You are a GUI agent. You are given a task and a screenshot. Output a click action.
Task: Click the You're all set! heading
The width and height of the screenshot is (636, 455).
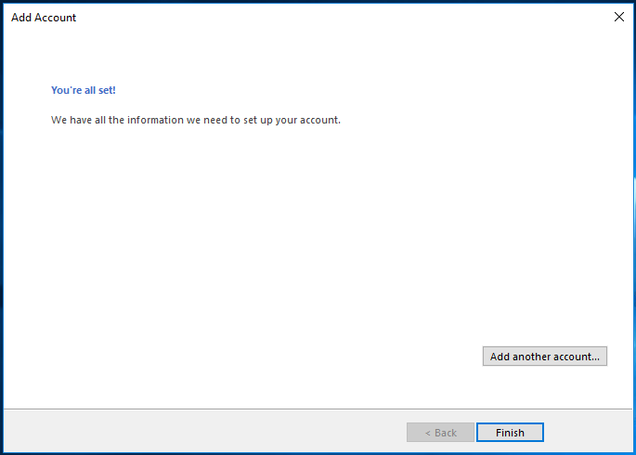click(84, 90)
